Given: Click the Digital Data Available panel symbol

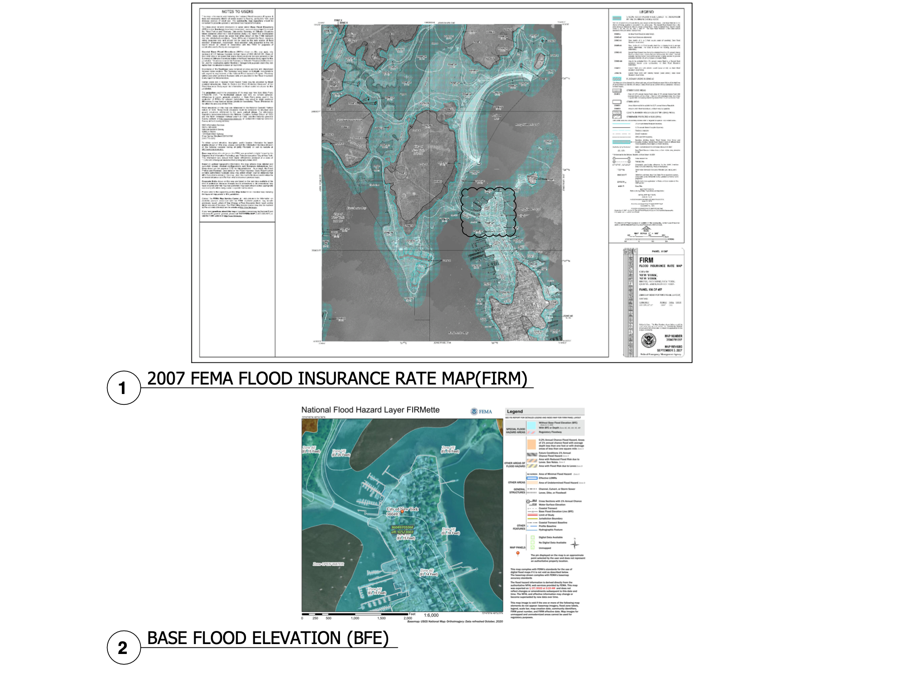Looking at the screenshot, I should pos(533,537).
